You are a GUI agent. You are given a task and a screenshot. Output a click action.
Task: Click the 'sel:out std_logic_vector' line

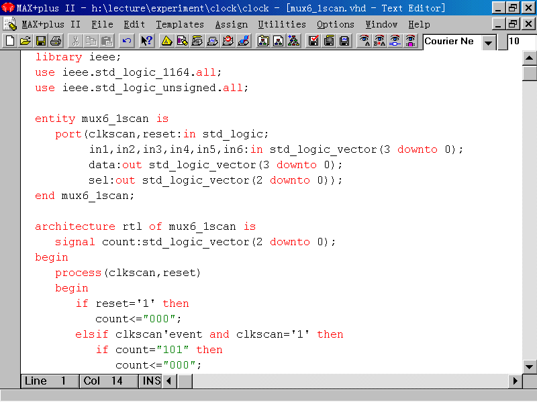coord(215,180)
